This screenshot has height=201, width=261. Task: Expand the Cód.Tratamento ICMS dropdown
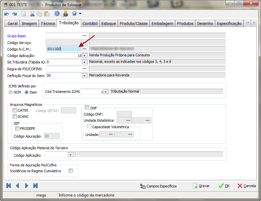[x=106, y=92]
